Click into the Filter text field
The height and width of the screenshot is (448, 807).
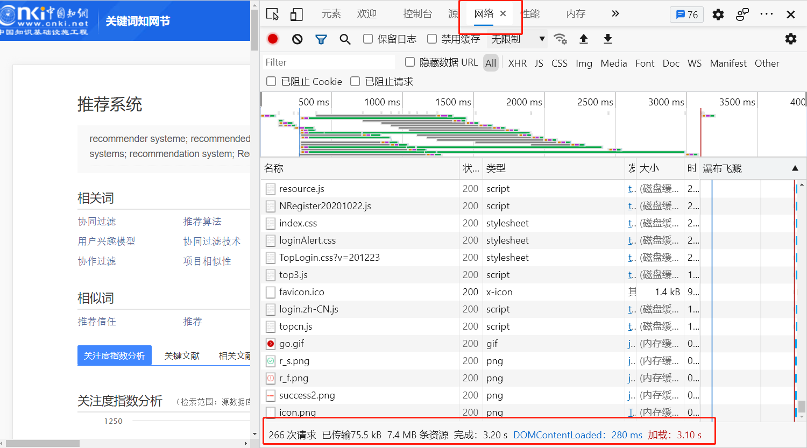tap(328, 62)
